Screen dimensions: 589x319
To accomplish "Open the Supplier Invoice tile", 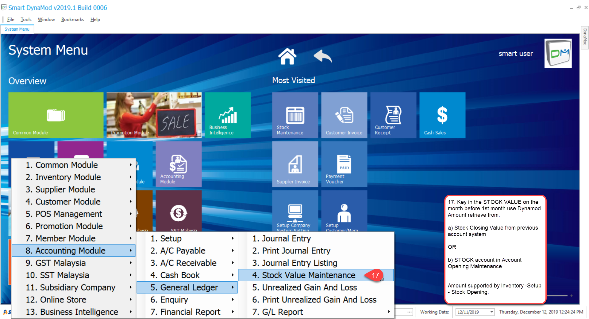I will pos(295,164).
